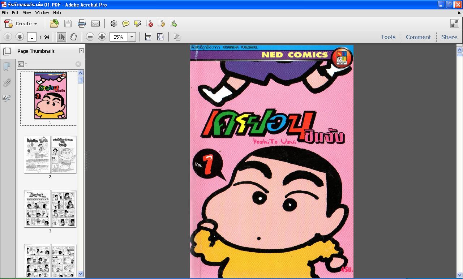This screenshot has width=463, height=279.
Task: Open the thumbnail options dropdown
Action: tap(22, 64)
